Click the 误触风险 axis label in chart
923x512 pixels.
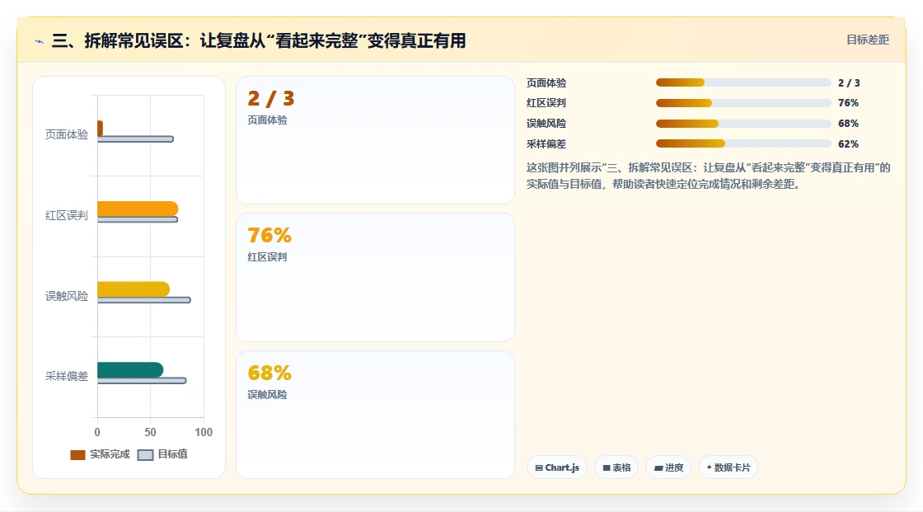[x=67, y=296]
